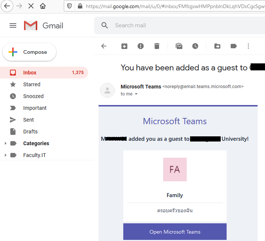The image size is (265, 241).
Task: Snooze this email with clock icon
Action: [x=195, y=46]
